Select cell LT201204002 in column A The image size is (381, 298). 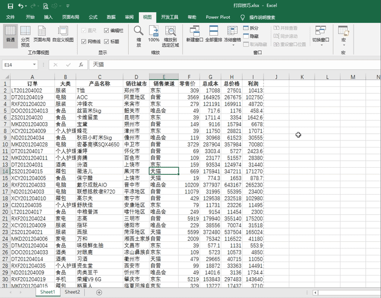32,91
